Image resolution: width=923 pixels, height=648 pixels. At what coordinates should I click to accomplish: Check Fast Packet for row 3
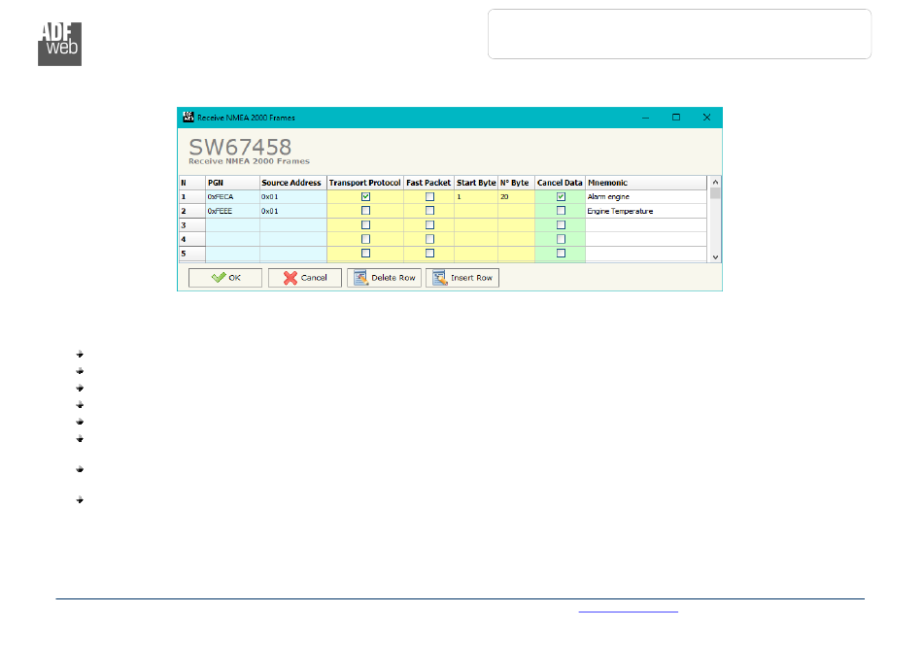[x=429, y=224]
